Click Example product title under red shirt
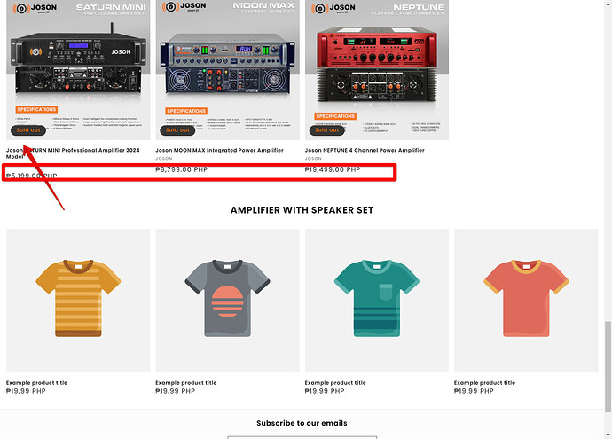 (x=484, y=383)
